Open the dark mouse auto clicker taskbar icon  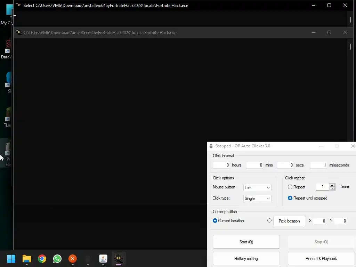tap(88, 259)
